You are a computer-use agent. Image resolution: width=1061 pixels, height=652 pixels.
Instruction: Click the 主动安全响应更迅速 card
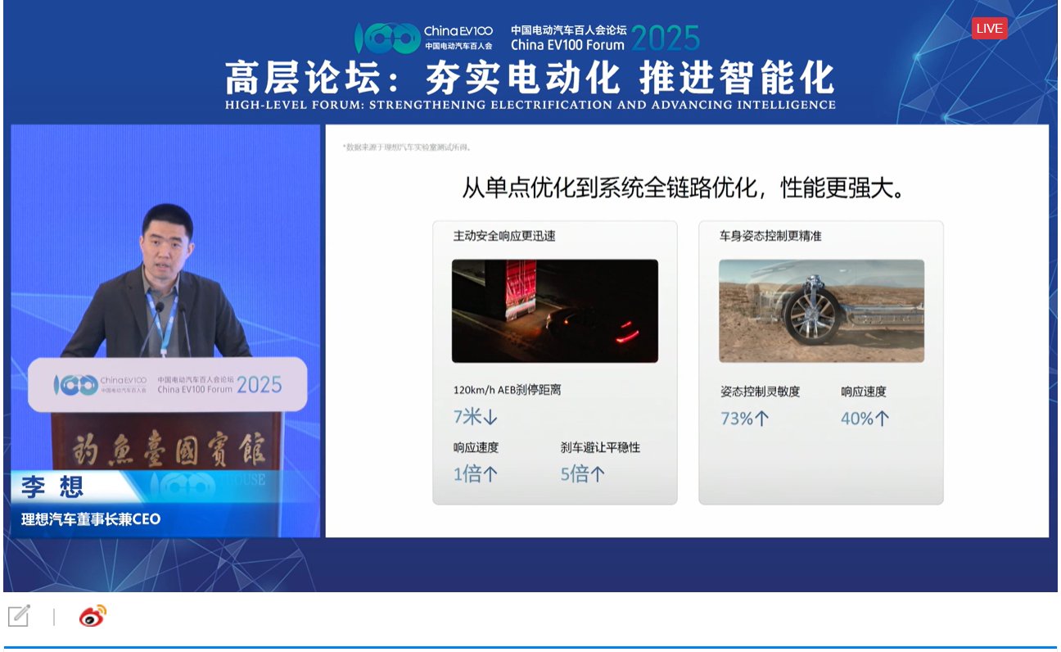(x=555, y=360)
